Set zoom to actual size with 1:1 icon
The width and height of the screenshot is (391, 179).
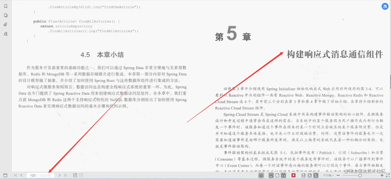[304, 175]
